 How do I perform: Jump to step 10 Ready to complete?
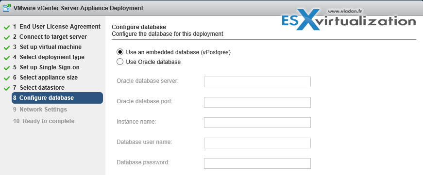point(44,121)
